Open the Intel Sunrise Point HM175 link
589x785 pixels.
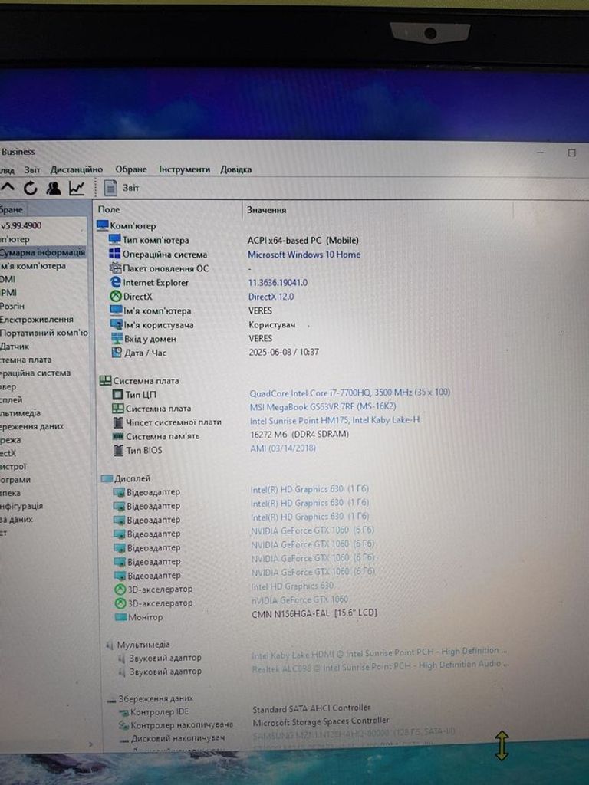334,420
